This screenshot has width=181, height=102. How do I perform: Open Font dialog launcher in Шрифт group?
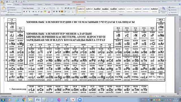tap(51, 15)
